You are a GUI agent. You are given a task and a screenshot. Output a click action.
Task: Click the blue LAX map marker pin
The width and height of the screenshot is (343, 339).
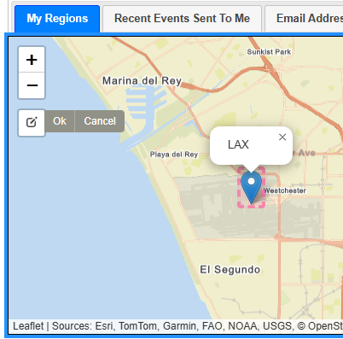[x=252, y=188]
